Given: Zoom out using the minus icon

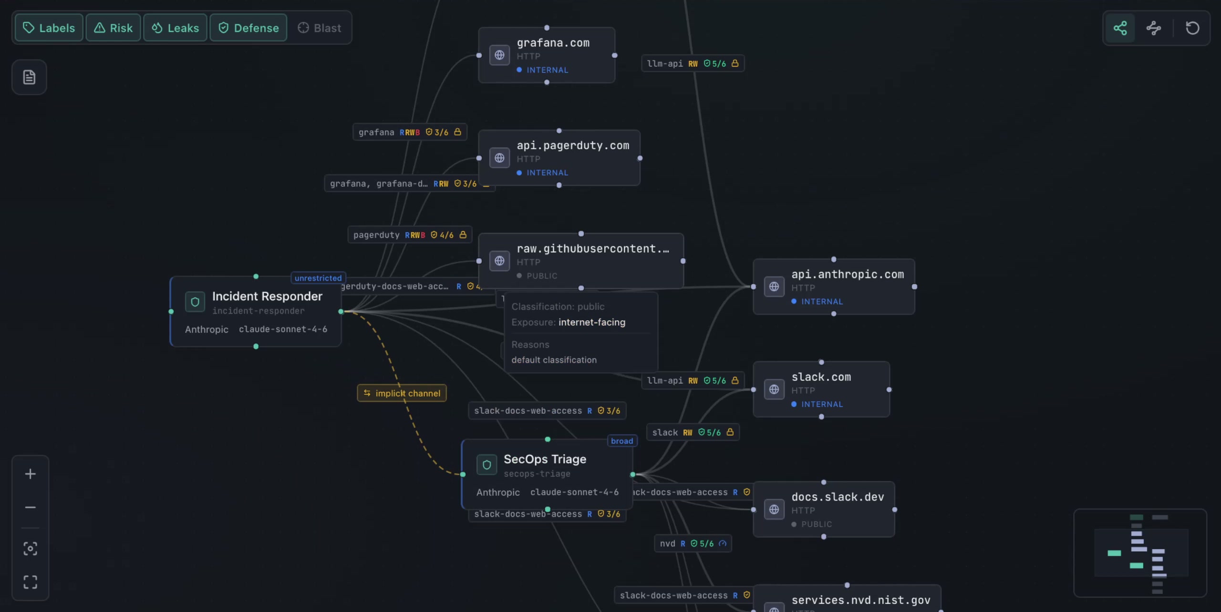Looking at the screenshot, I should (x=30, y=507).
